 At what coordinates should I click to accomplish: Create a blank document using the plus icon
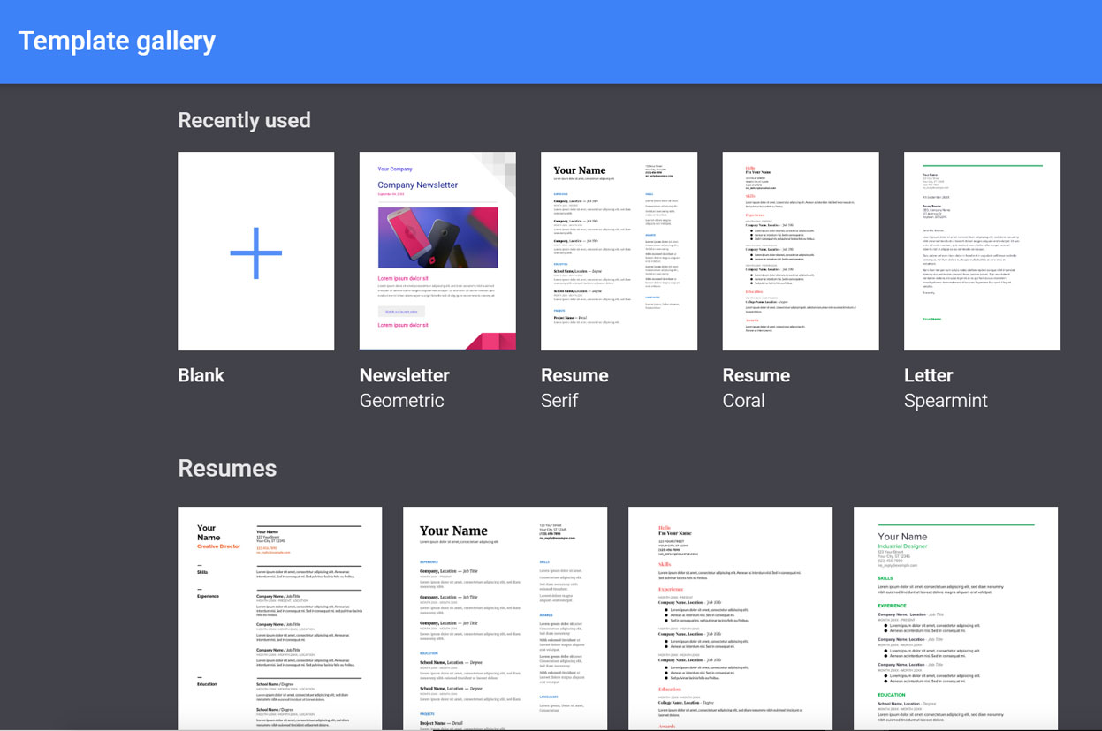(255, 251)
